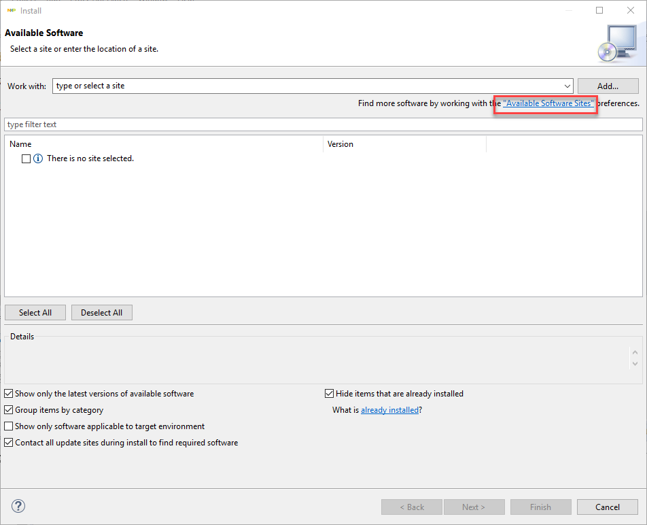The height and width of the screenshot is (525, 647).
Task: Open the 'Work with' site dropdown
Action: [x=567, y=86]
